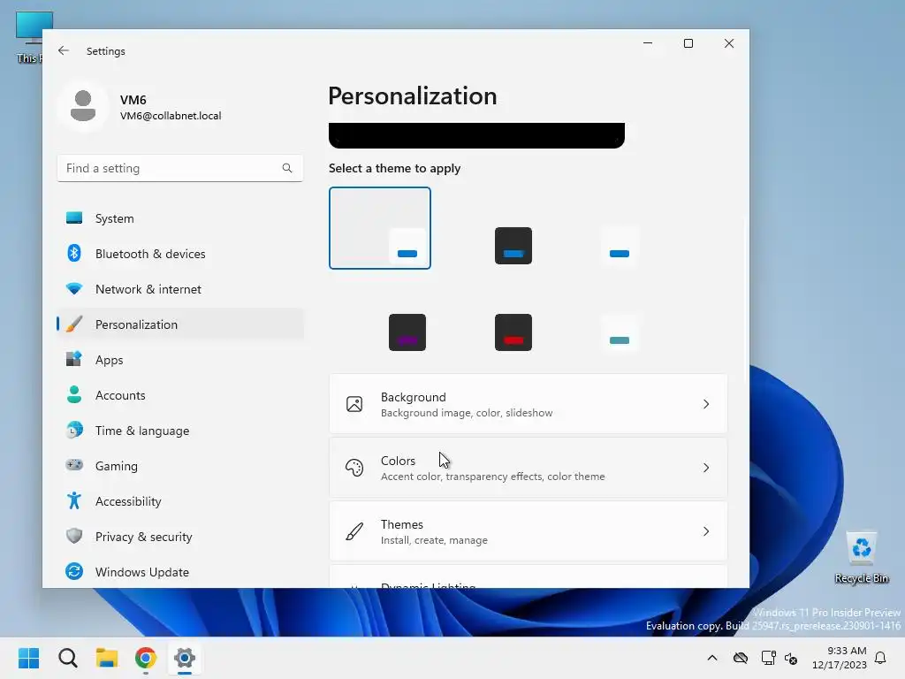Open Privacy & security label
The width and height of the screenshot is (905, 679).
tap(144, 537)
